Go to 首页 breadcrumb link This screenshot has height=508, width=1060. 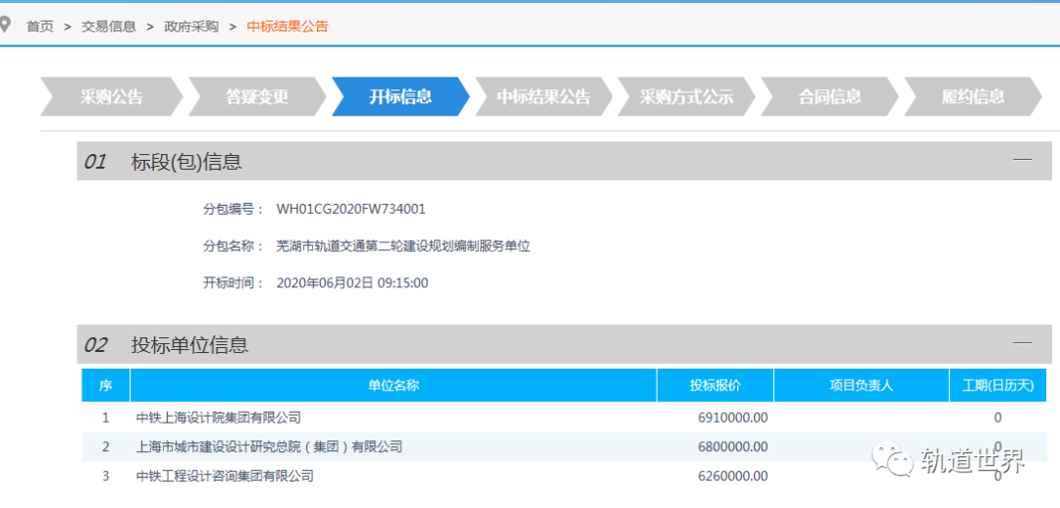(40, 26)
